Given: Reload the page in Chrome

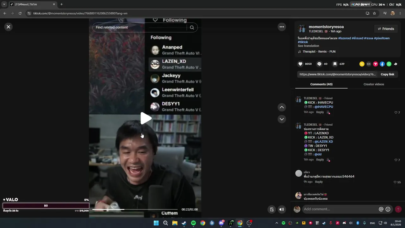Looking at the screenshot, I should (x=20, y=13).
